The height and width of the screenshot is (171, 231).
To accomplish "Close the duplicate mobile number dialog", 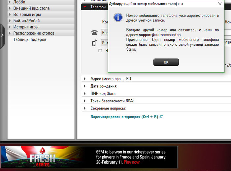I will [220, 4].
